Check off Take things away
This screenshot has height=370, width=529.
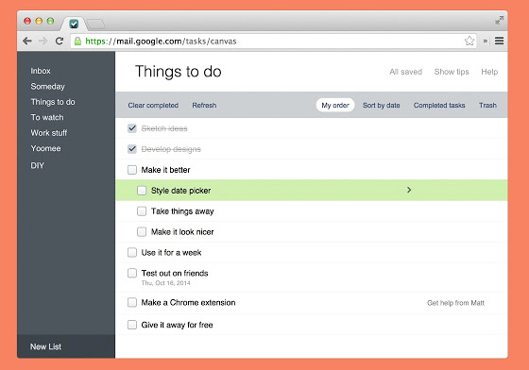click(x=142, y=211)
